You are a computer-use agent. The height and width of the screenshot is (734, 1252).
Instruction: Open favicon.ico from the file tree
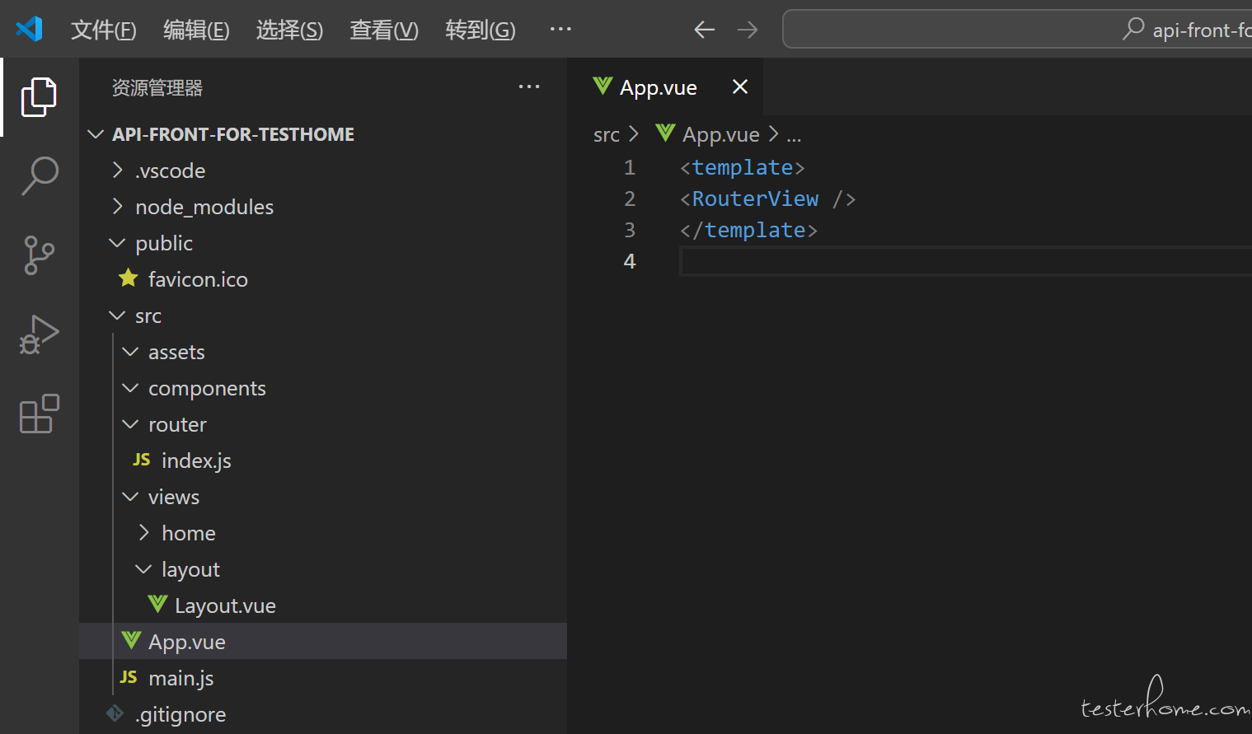point(198,279)
